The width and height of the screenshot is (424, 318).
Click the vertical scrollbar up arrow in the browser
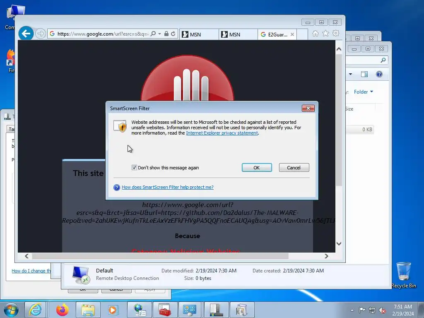(339, 49)
